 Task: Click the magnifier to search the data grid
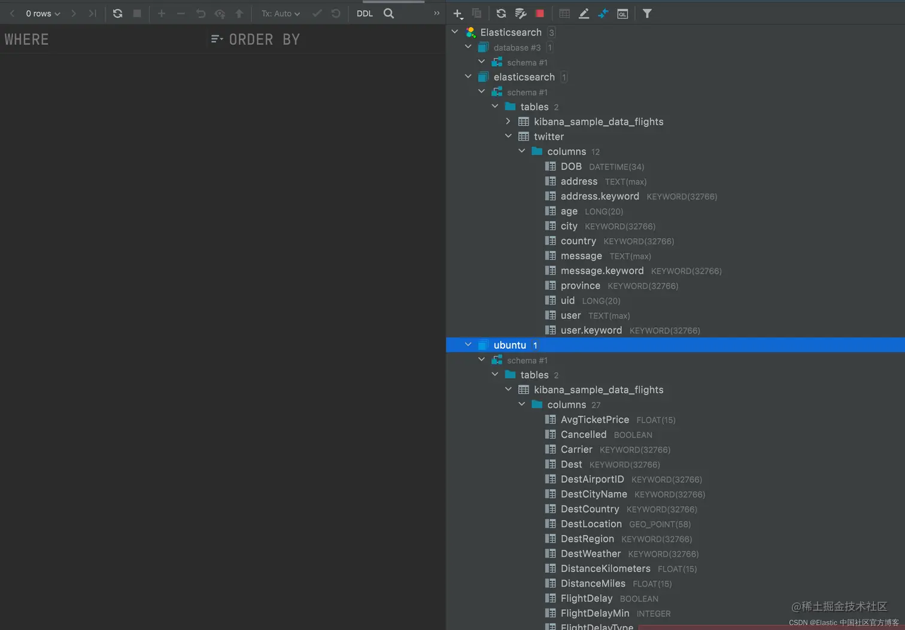click(389, 13)
